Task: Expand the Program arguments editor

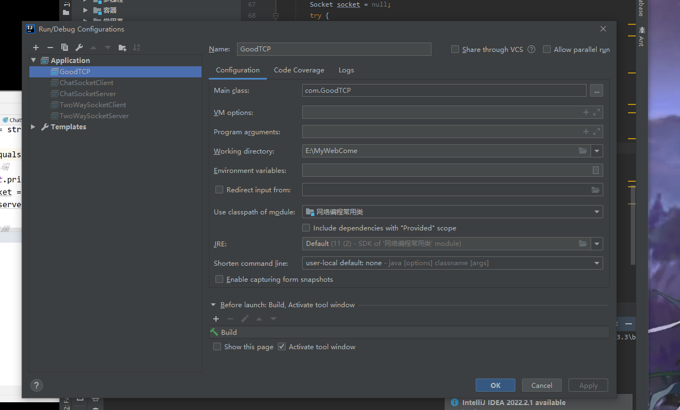Action: click(x=597, y=132)
